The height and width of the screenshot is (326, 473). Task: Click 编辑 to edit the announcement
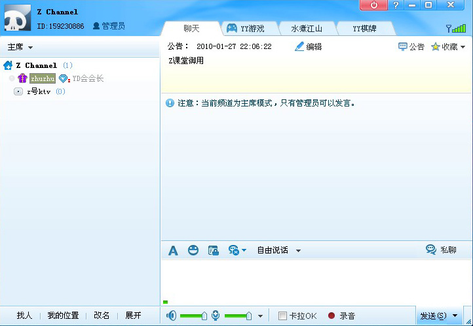pos(308,46)
